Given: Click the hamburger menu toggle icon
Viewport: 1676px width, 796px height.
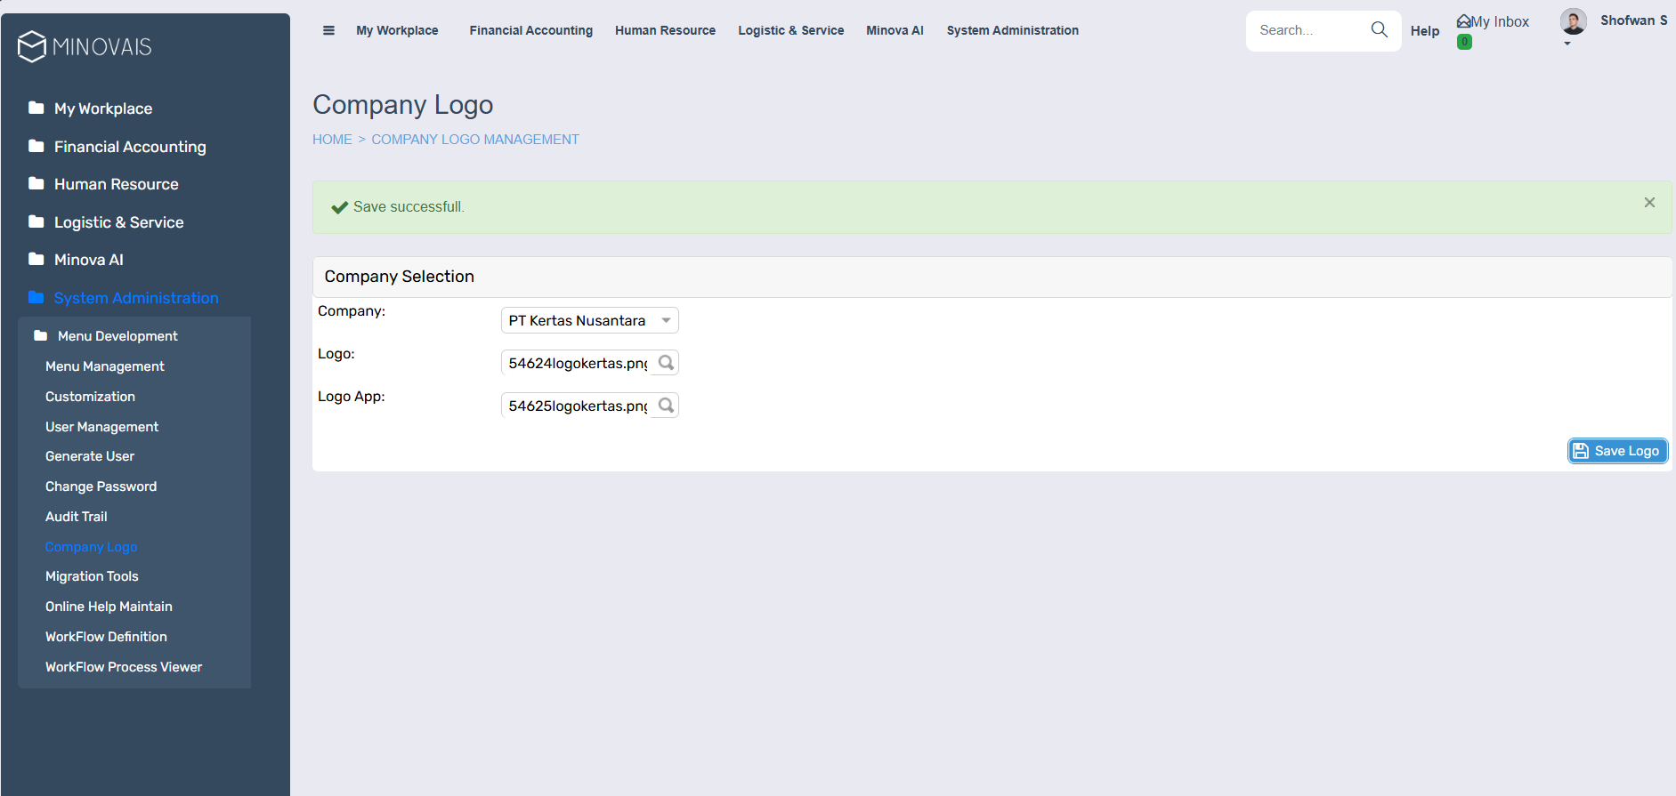Looking at the screenshot, I should (x=328, y=30).
